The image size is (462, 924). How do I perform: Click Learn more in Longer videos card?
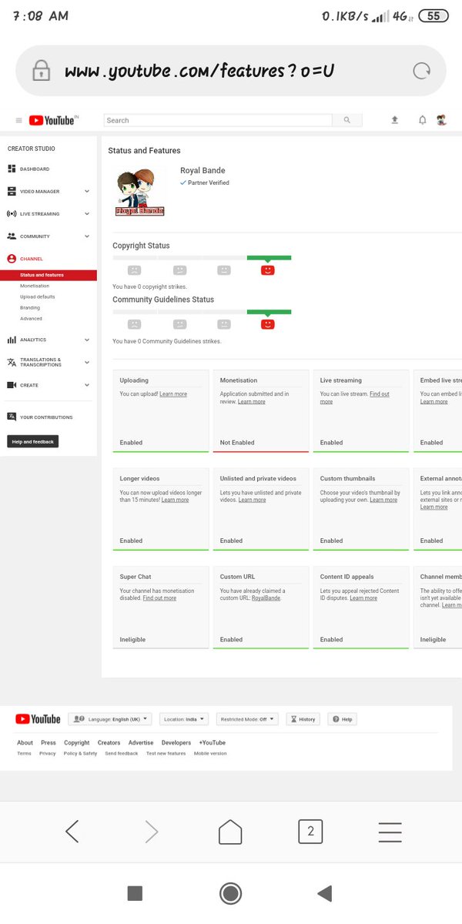[x=175, y=500]
